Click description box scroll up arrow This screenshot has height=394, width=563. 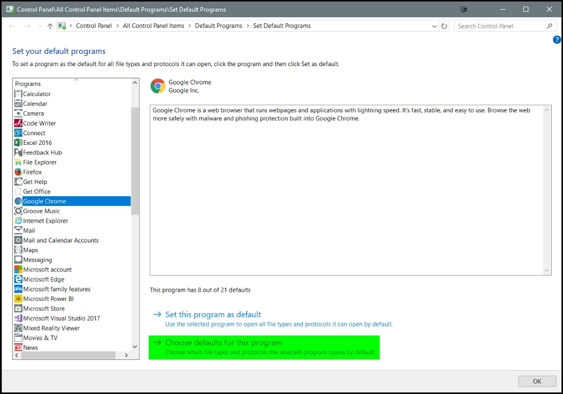click(547, 110)
